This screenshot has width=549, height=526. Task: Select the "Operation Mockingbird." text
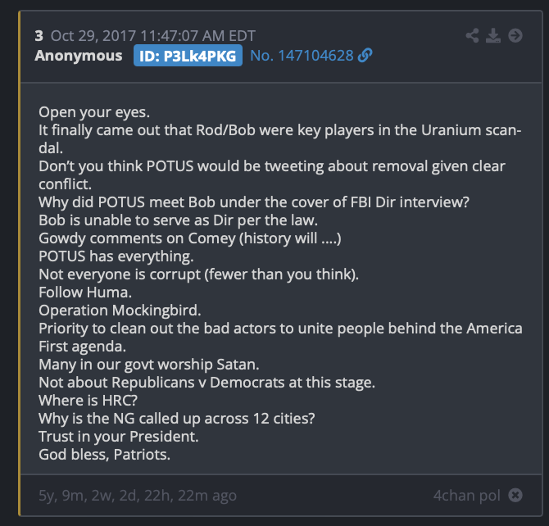pos(120,311)
